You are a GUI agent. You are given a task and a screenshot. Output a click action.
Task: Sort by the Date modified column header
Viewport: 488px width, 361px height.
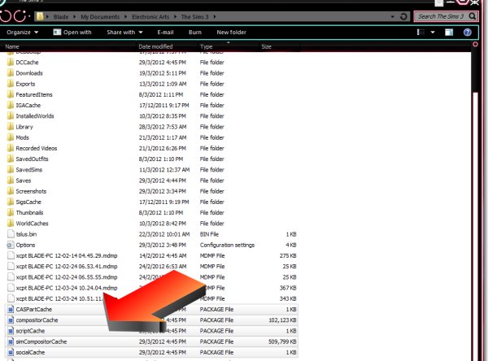155,47
